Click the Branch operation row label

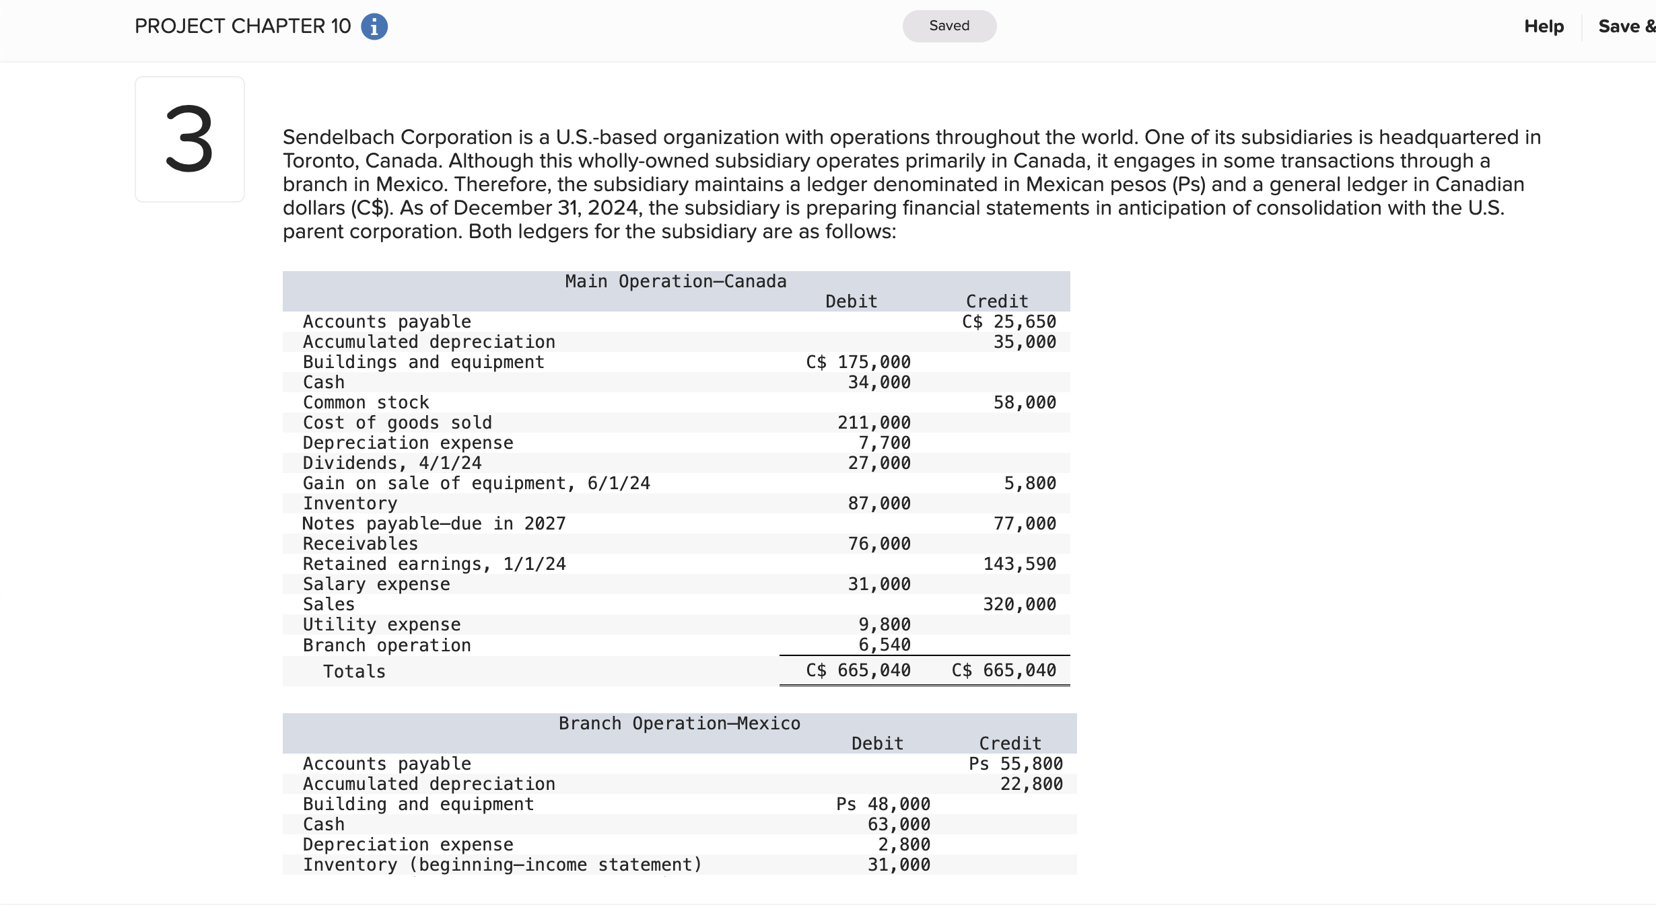point(386,645)
